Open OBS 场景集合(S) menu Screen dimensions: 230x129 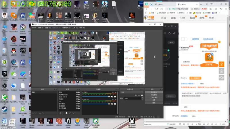[66, 28]
